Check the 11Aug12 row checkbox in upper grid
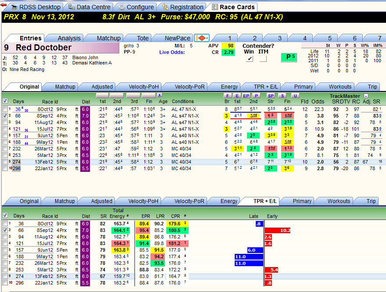This screenshot has height=292, width=386. pyautogui.click(x=5, y=122)
